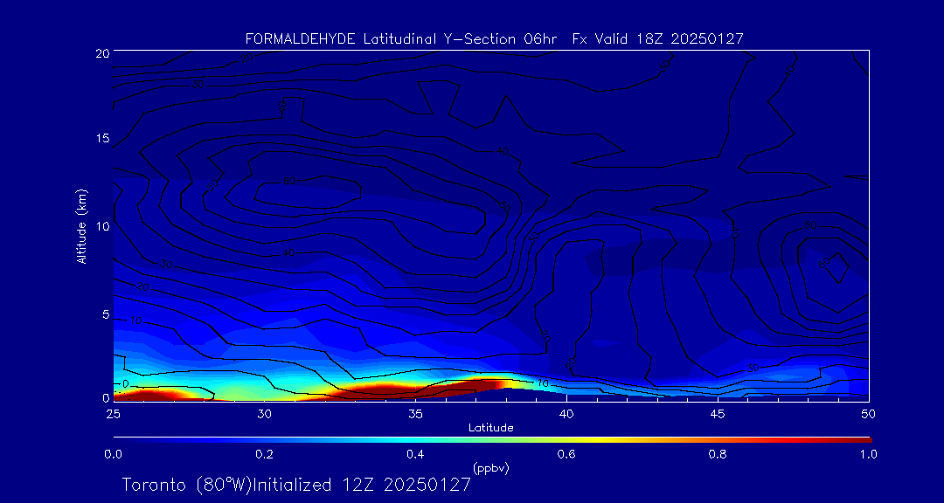Screen dimensions: 944x503
Task: Click the '10' contour label at left edge
Action: tap(135, 320)
